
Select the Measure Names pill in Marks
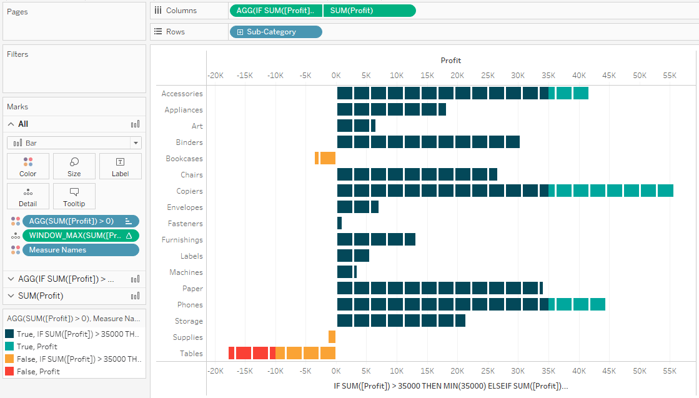(80, 250)
